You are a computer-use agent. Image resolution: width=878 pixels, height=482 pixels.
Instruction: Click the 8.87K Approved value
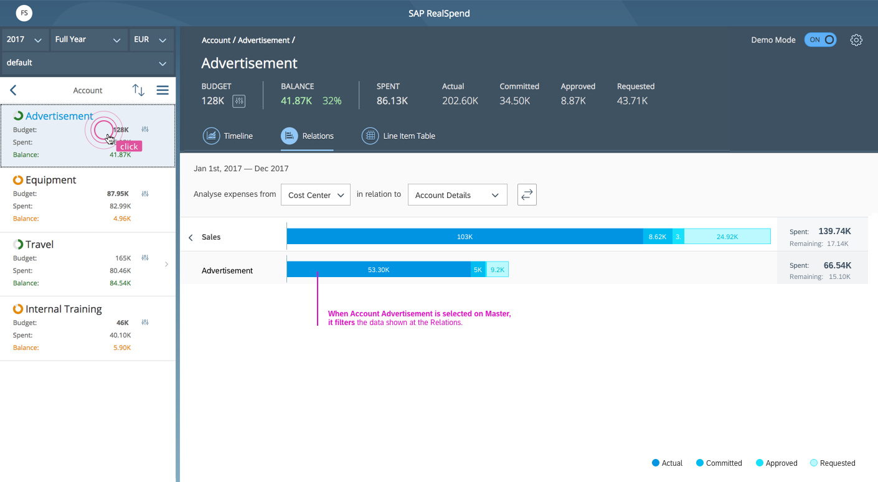(x=574, y=101)
